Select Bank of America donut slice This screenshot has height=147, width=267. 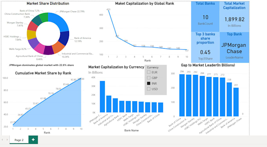point(64,38)
